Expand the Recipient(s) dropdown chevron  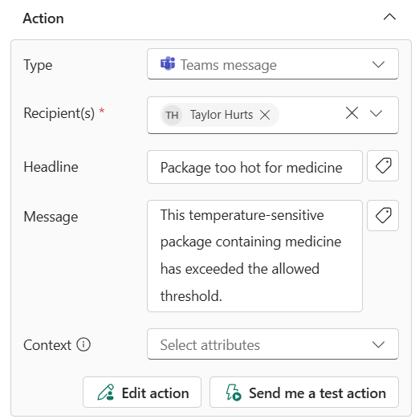[x=376, y=113]
